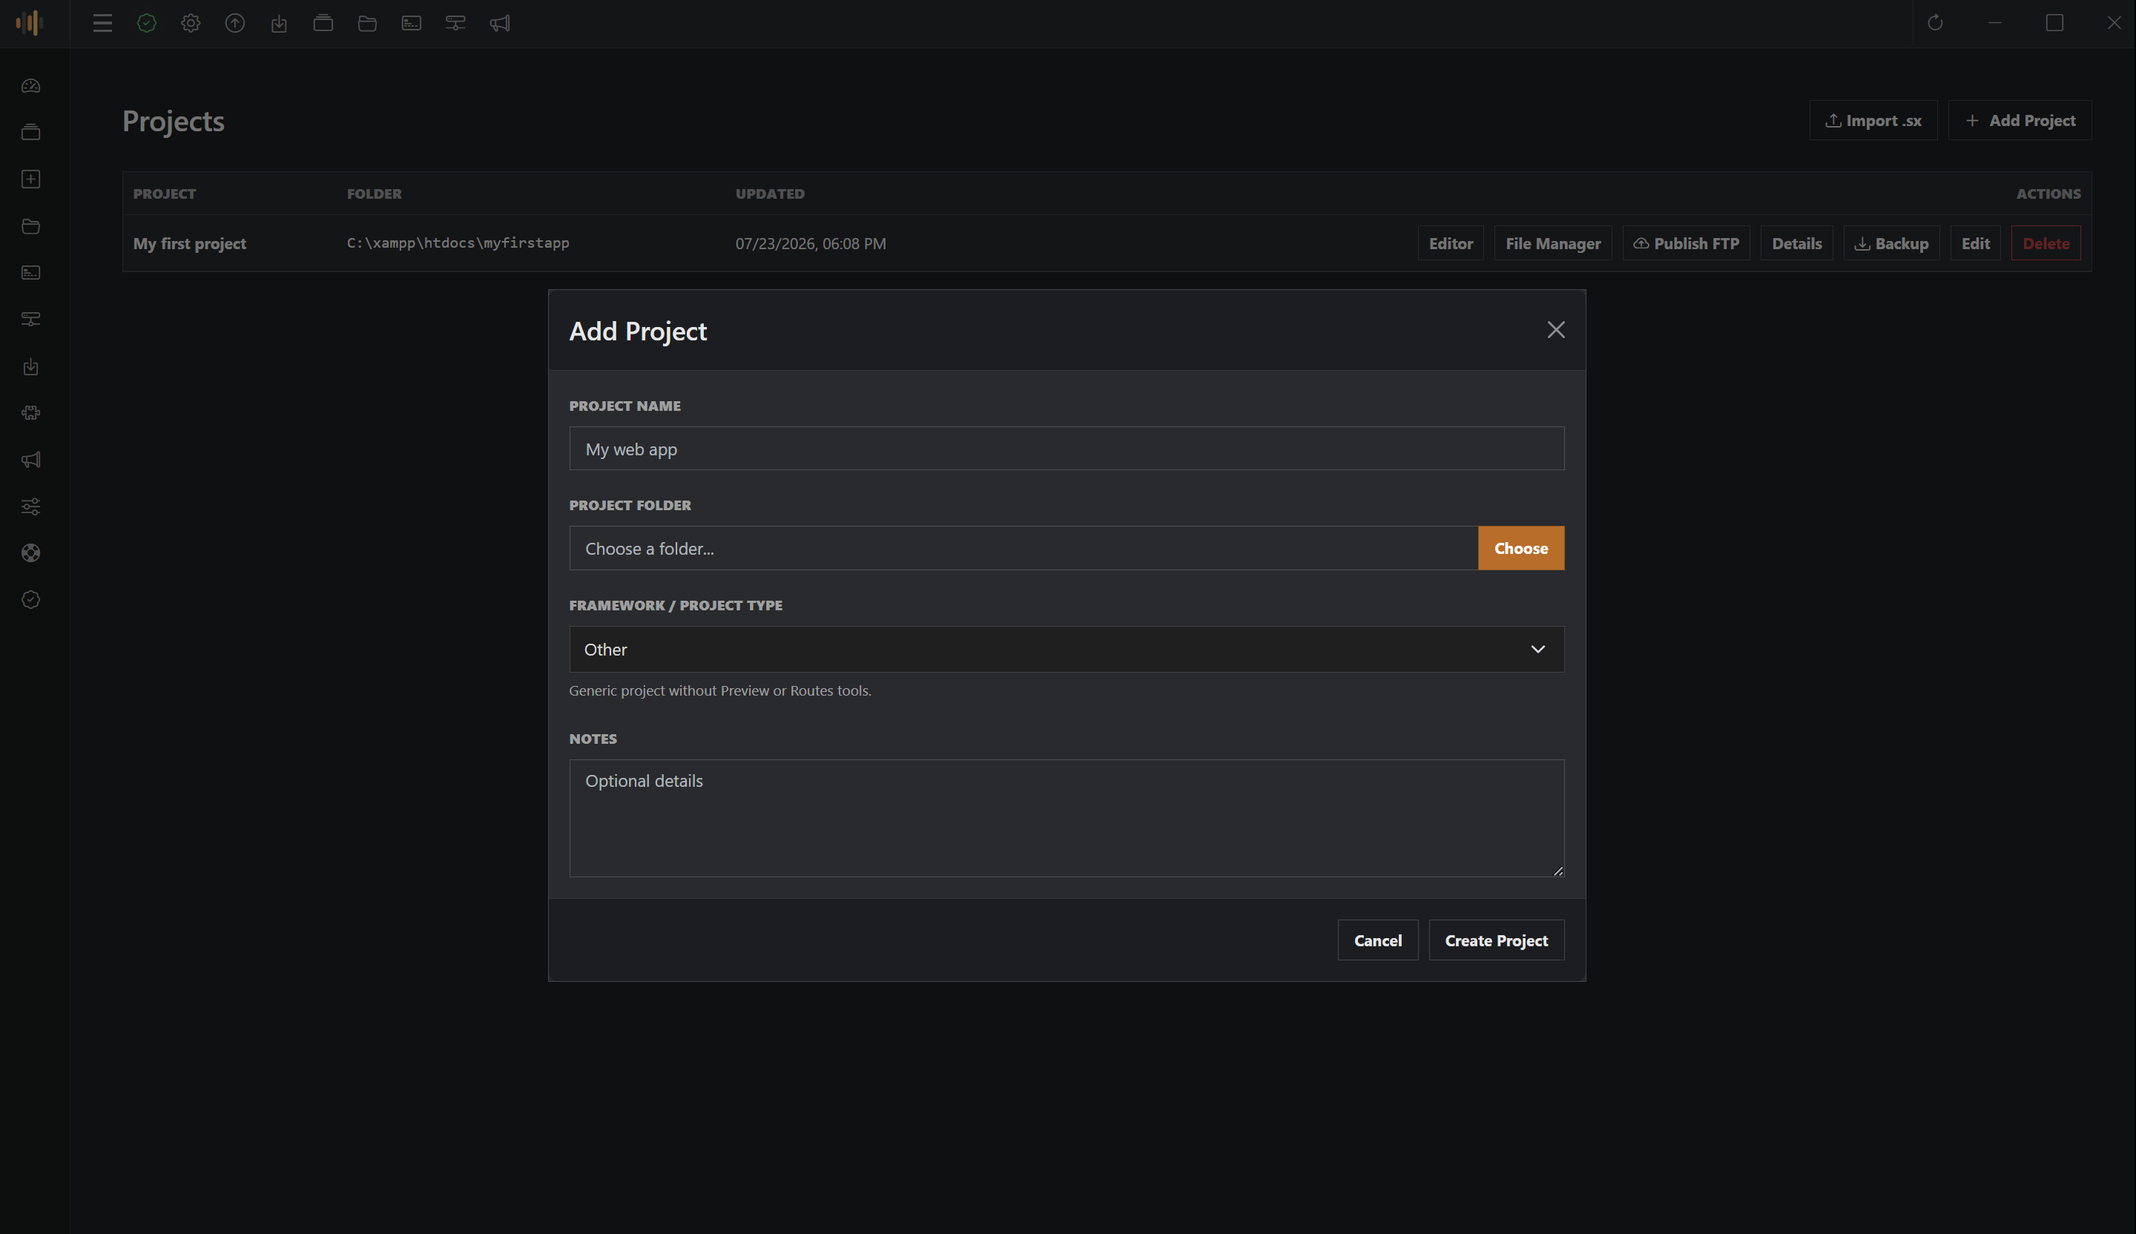The width and height of the screenshot is (2136, 1234).
Task: Click the C:\xampp\htdocs\myfirstapp folder path
Action: tap(458, 242)
